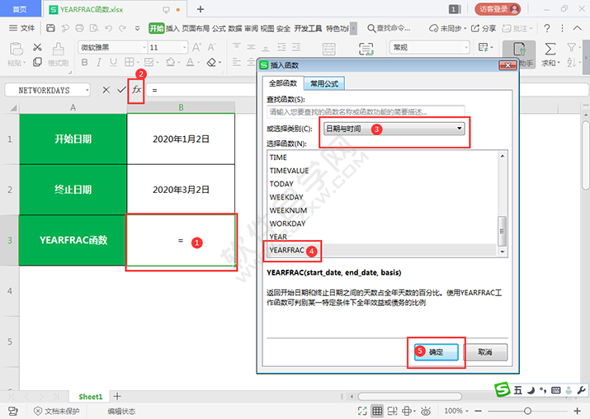This screenshot has width=590, height=419.
Task: Toggle Bold formatting
Action: tap(85, 62)
